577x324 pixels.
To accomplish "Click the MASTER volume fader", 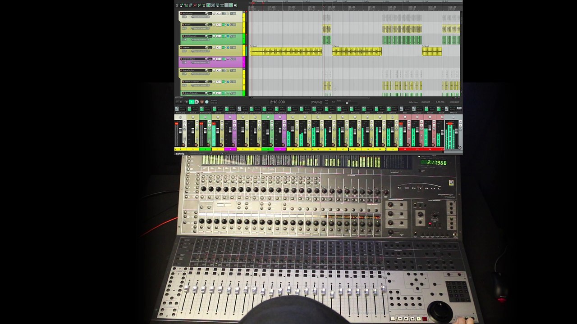I will coord(456,131).
